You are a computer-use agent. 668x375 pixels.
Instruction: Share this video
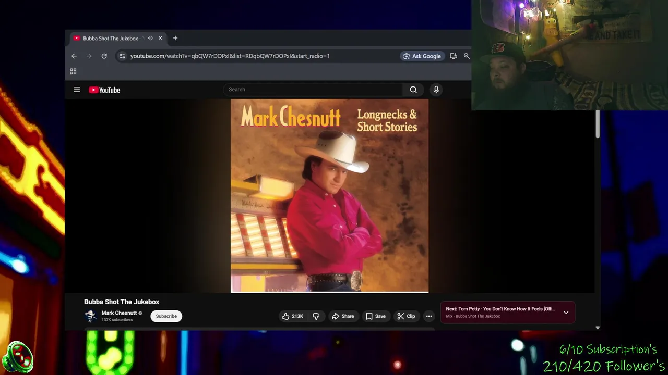pos(343,316)
